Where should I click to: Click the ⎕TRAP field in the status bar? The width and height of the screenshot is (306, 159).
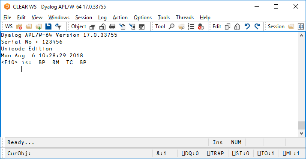pyautogui.click(x=216, y=153)
